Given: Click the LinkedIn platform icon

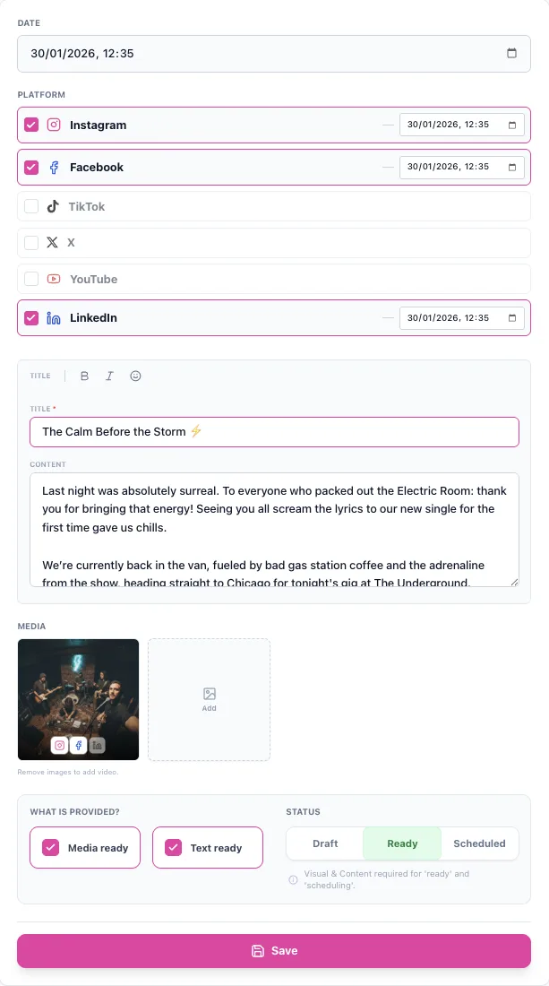Looking at the screenshot, I should tap(56, 317).
